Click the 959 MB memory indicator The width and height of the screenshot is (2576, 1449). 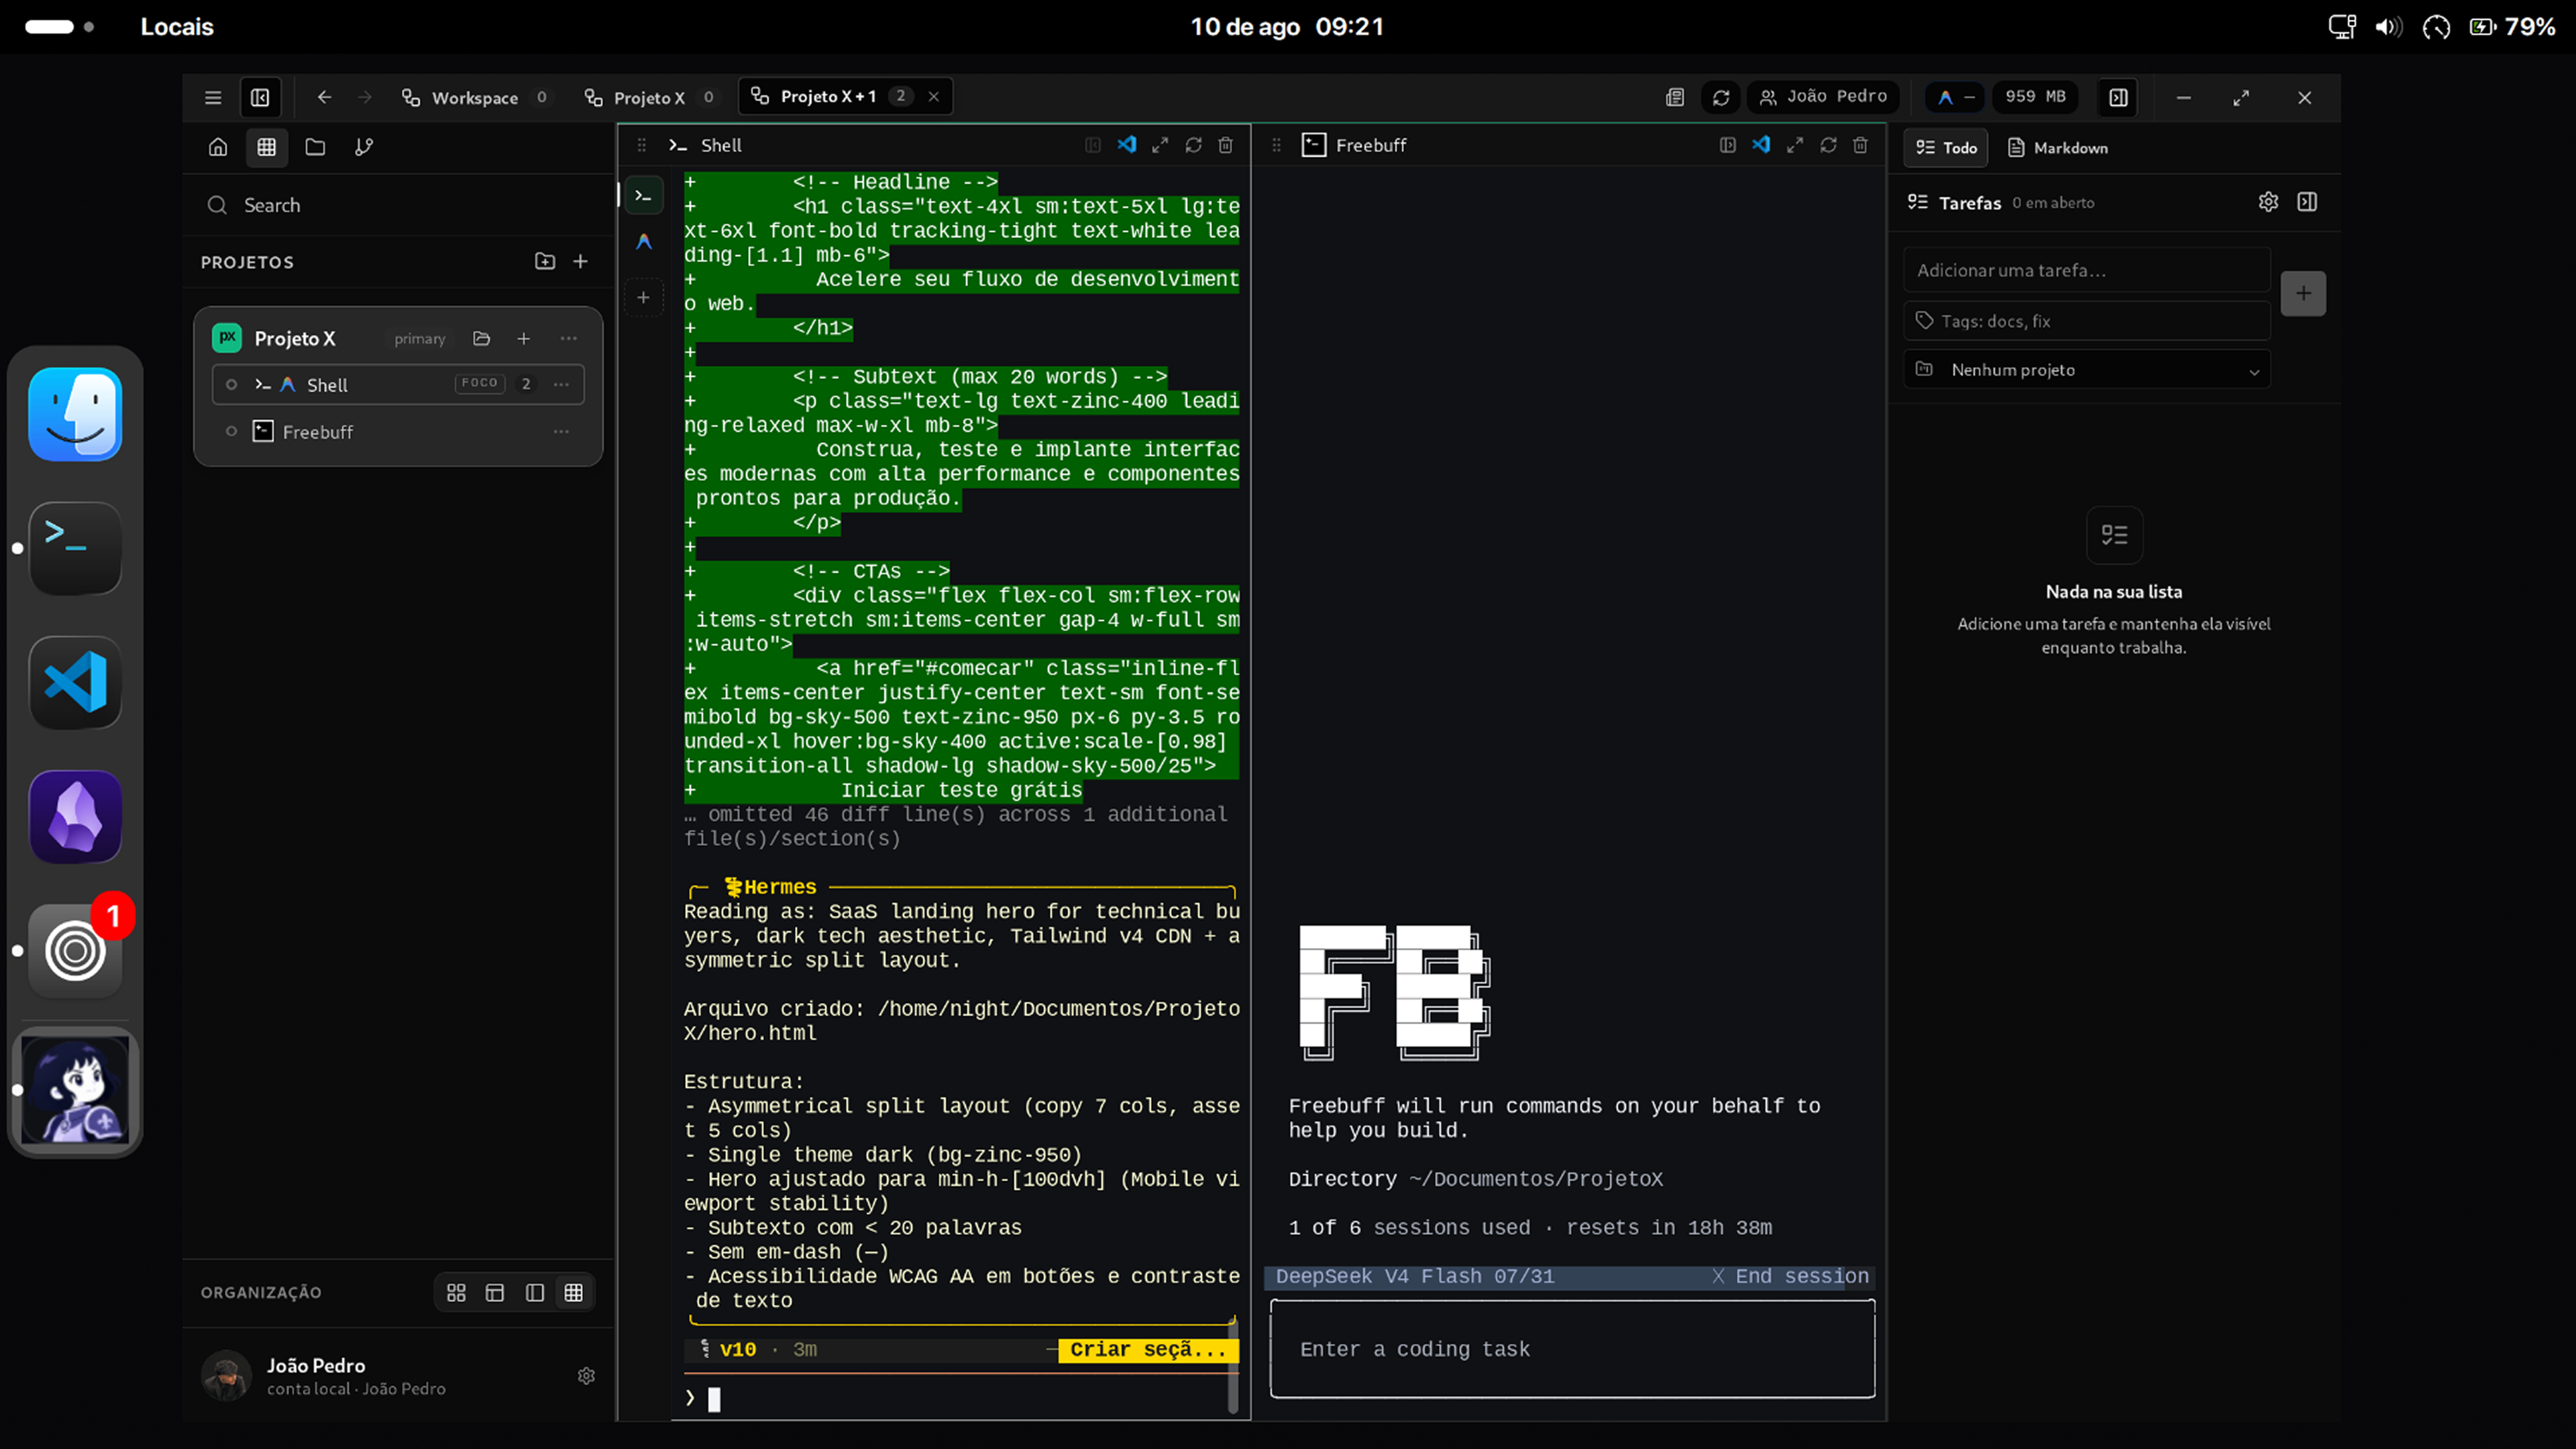pos(2035,97)
